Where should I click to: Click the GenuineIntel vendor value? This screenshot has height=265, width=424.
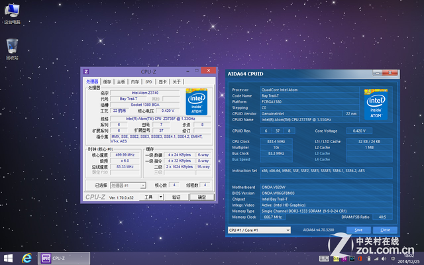(x=301, y=113)
